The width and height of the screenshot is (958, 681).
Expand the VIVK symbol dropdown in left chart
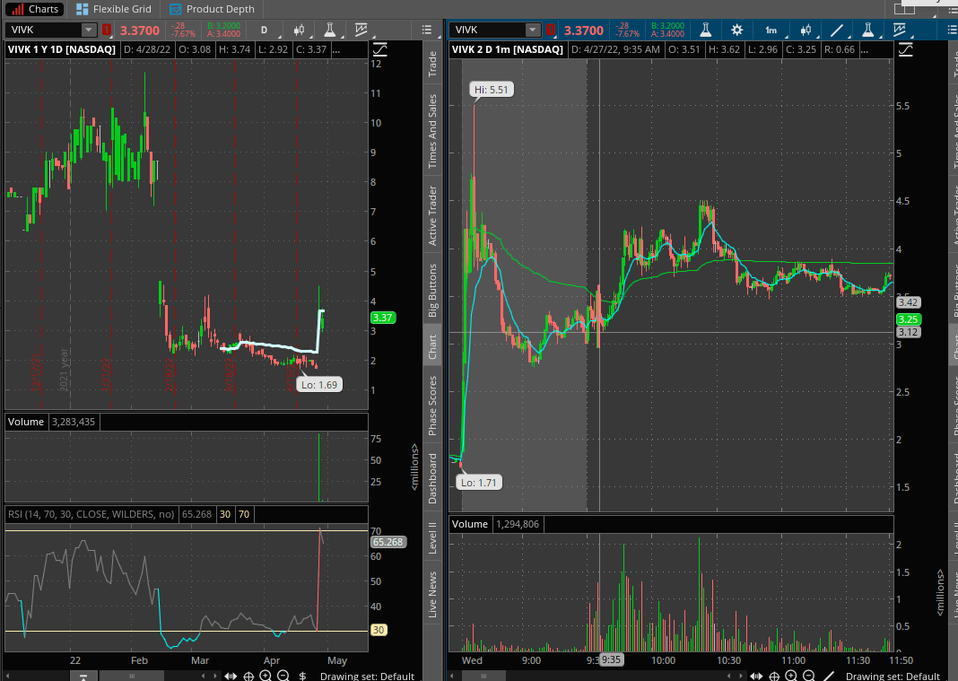click(88, 31)
